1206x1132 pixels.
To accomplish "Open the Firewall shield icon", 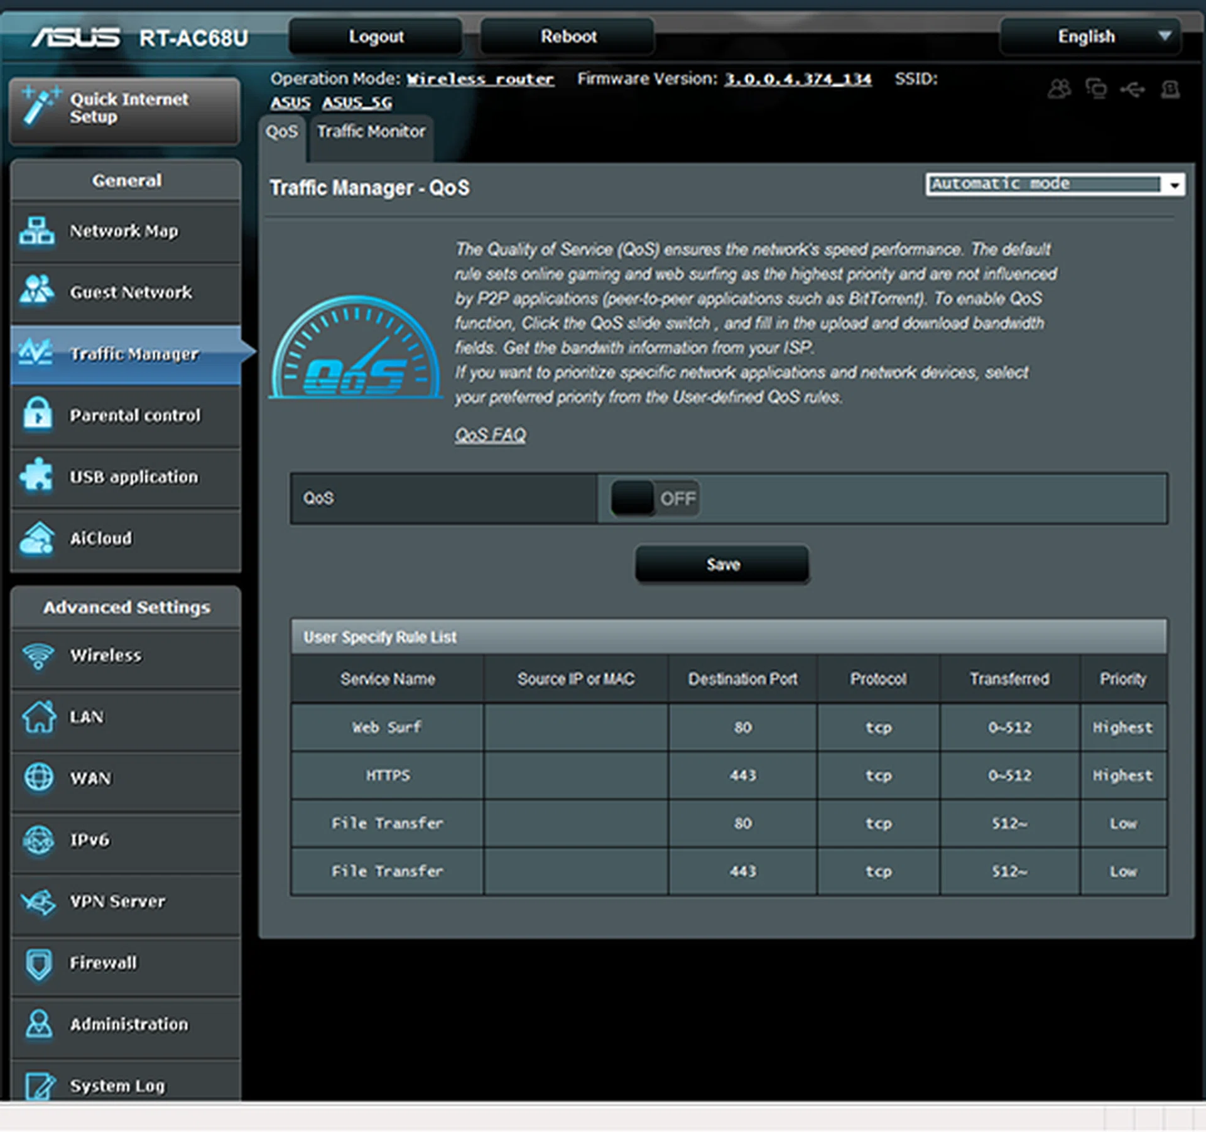I will 39,962.
